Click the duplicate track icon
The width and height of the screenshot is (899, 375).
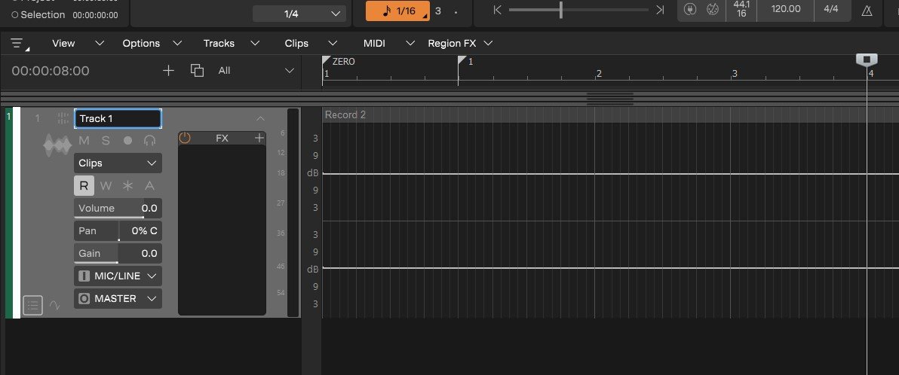tap(198, 71)
